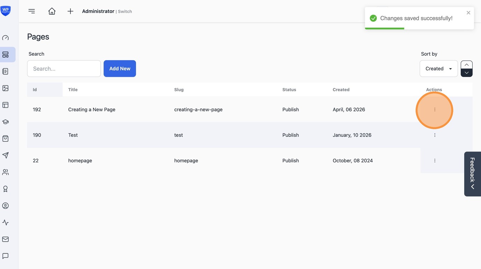Click the Switch role link
The image size is (481, 269).
[x=125, y=12]
